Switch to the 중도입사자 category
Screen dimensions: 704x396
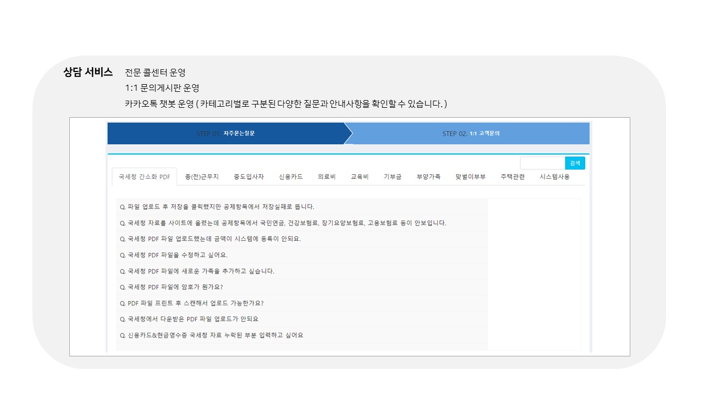click(250, 176)
